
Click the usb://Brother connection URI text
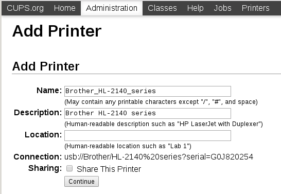[x=159, y=157]
